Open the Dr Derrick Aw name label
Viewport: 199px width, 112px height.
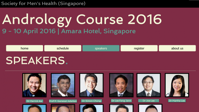(34, 101)
